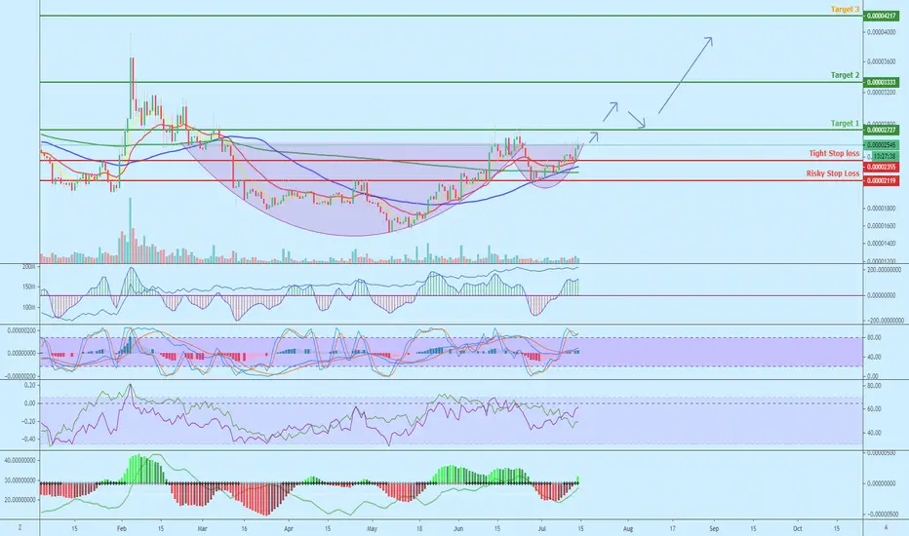Click 100M on the left volume axis
The height and width of the screenshot is (536, 909).
click(29, 307)
